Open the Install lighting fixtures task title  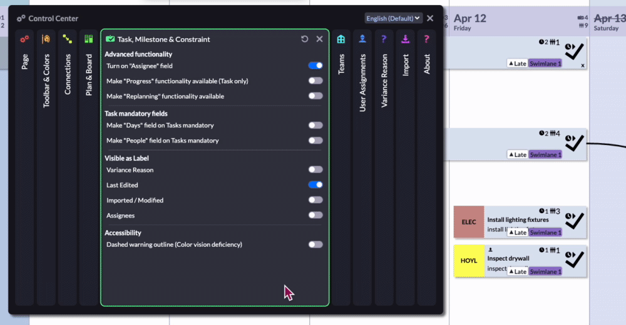518,220
